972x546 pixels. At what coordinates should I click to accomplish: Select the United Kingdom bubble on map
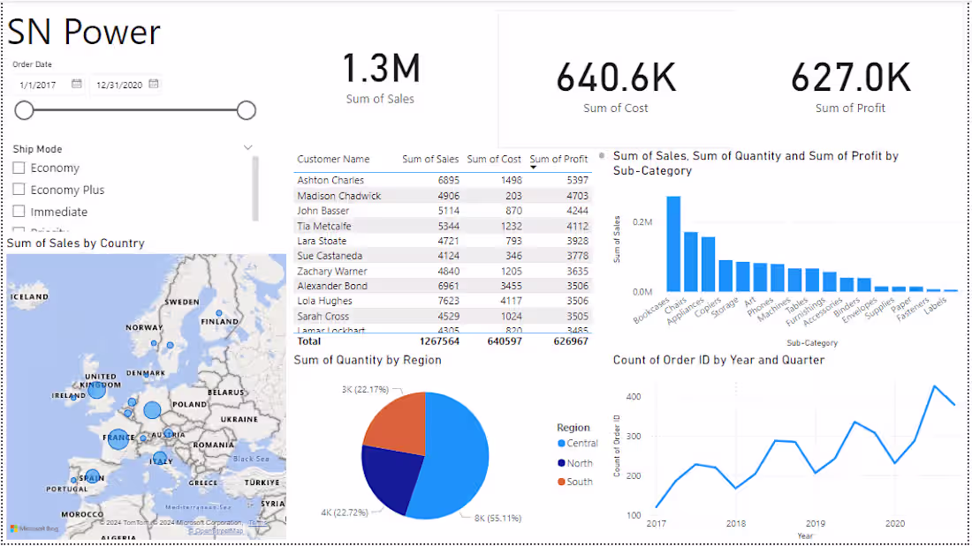click(96, 389)
